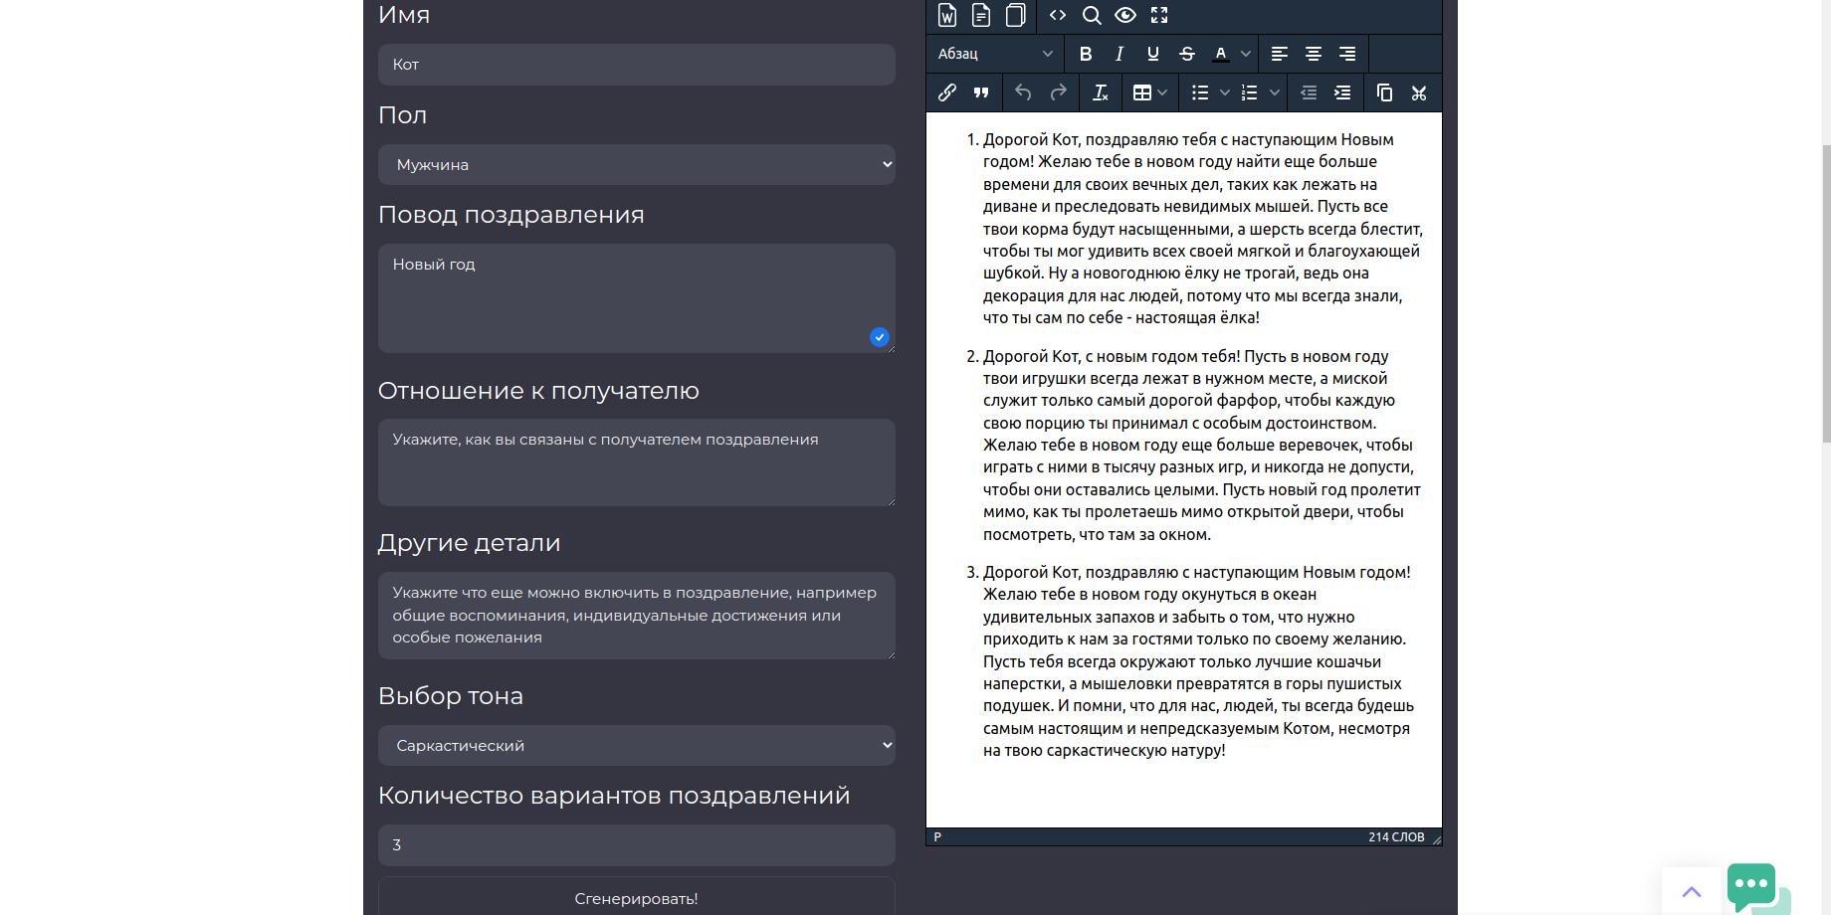Toggle fullscreen editor mode
This screenshot has height=915, width=1831.
[1159, 15]
